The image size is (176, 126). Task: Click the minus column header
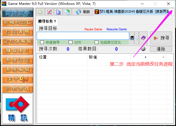(x=158, y=57)
